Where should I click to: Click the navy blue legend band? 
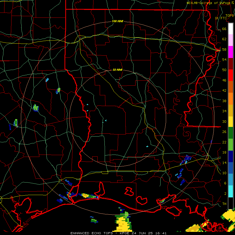[x=231, y=156]
